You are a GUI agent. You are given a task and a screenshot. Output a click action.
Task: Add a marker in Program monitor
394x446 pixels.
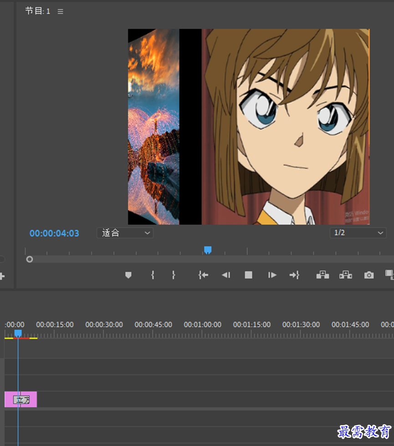[128, 275]
